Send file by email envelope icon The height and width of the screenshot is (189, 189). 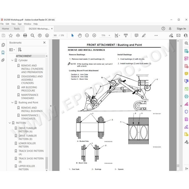[x=178, y=35]
